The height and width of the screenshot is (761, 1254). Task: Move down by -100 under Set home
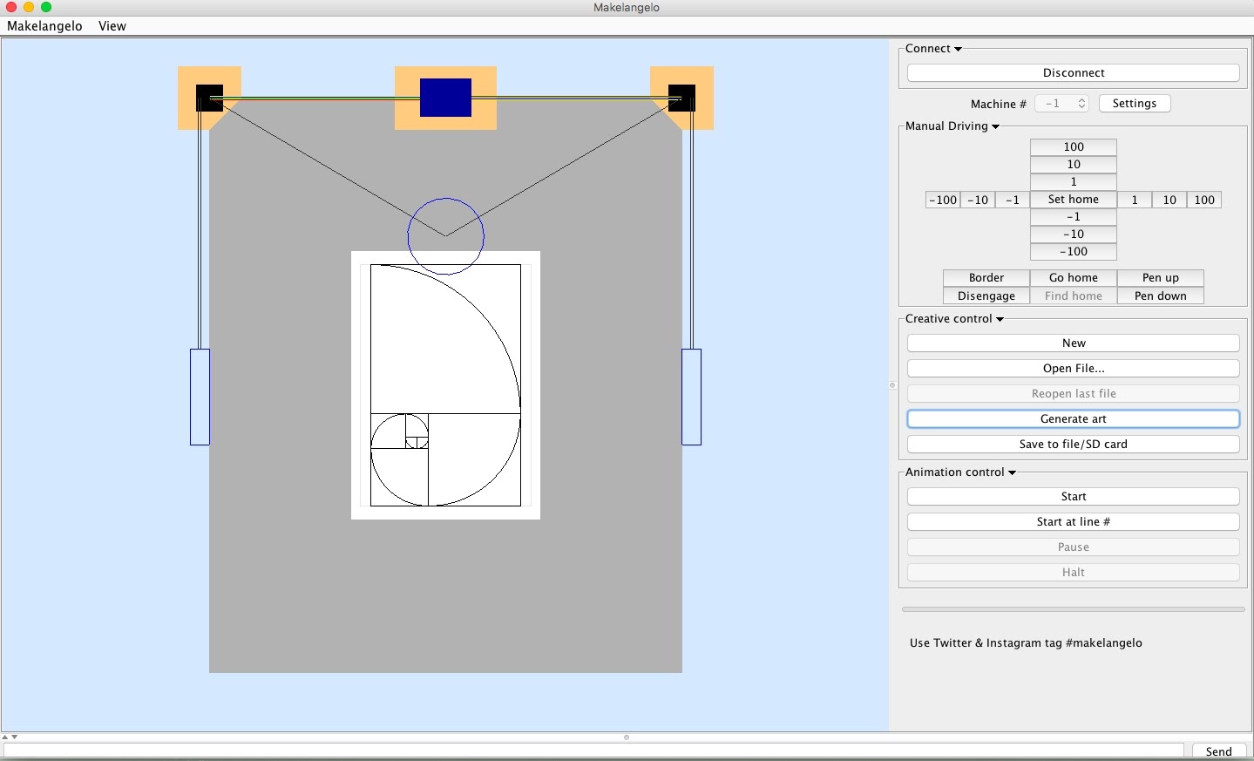1074,252
